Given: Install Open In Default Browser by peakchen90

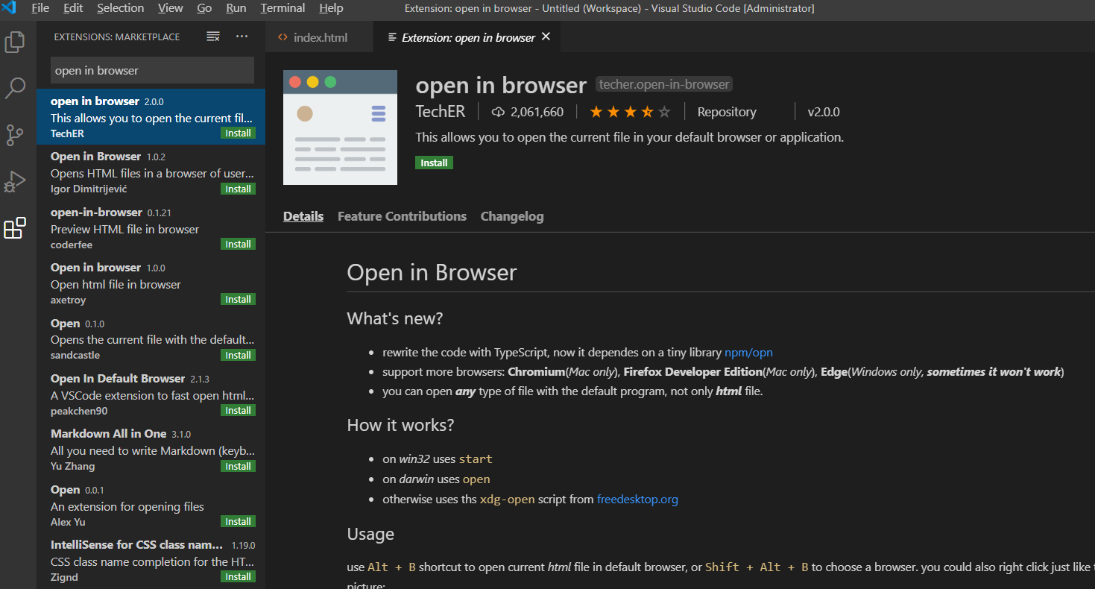Looking at the screenshot, I should 238,410.
